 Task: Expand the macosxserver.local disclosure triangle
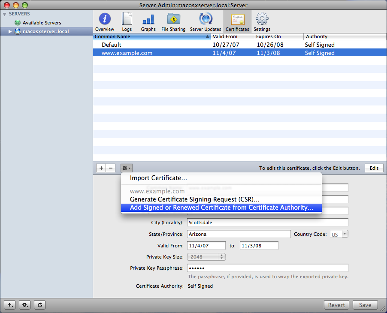tap(10, 31)
